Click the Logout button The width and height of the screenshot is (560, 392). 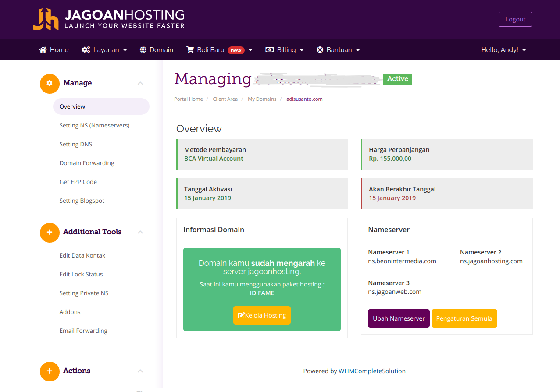(x=515, y=19)
